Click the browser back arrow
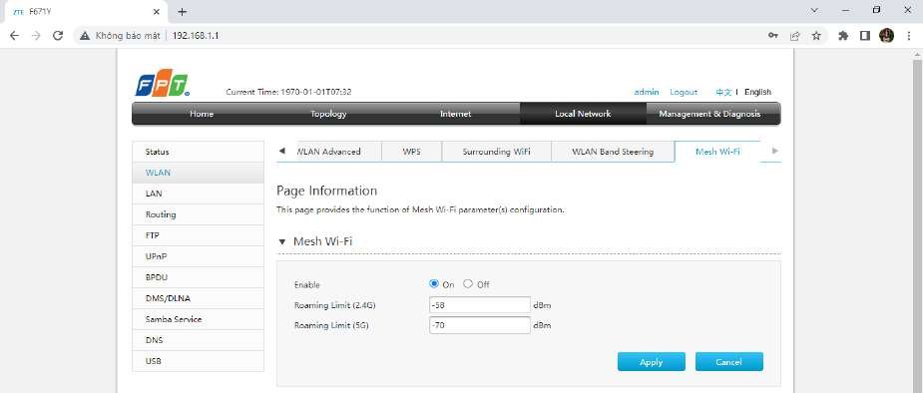923x393 pixels. click(x=15, y=36)
